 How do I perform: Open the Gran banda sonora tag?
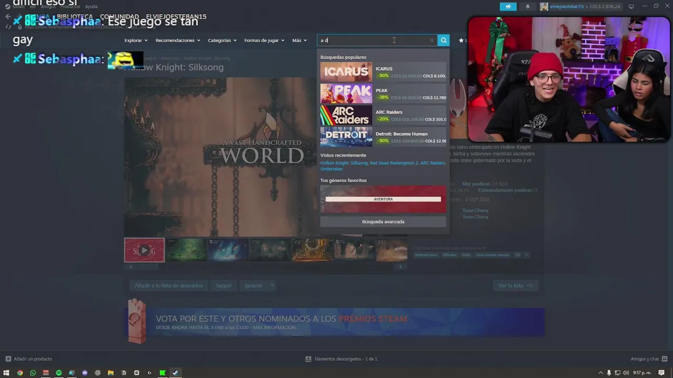[493, 255]
